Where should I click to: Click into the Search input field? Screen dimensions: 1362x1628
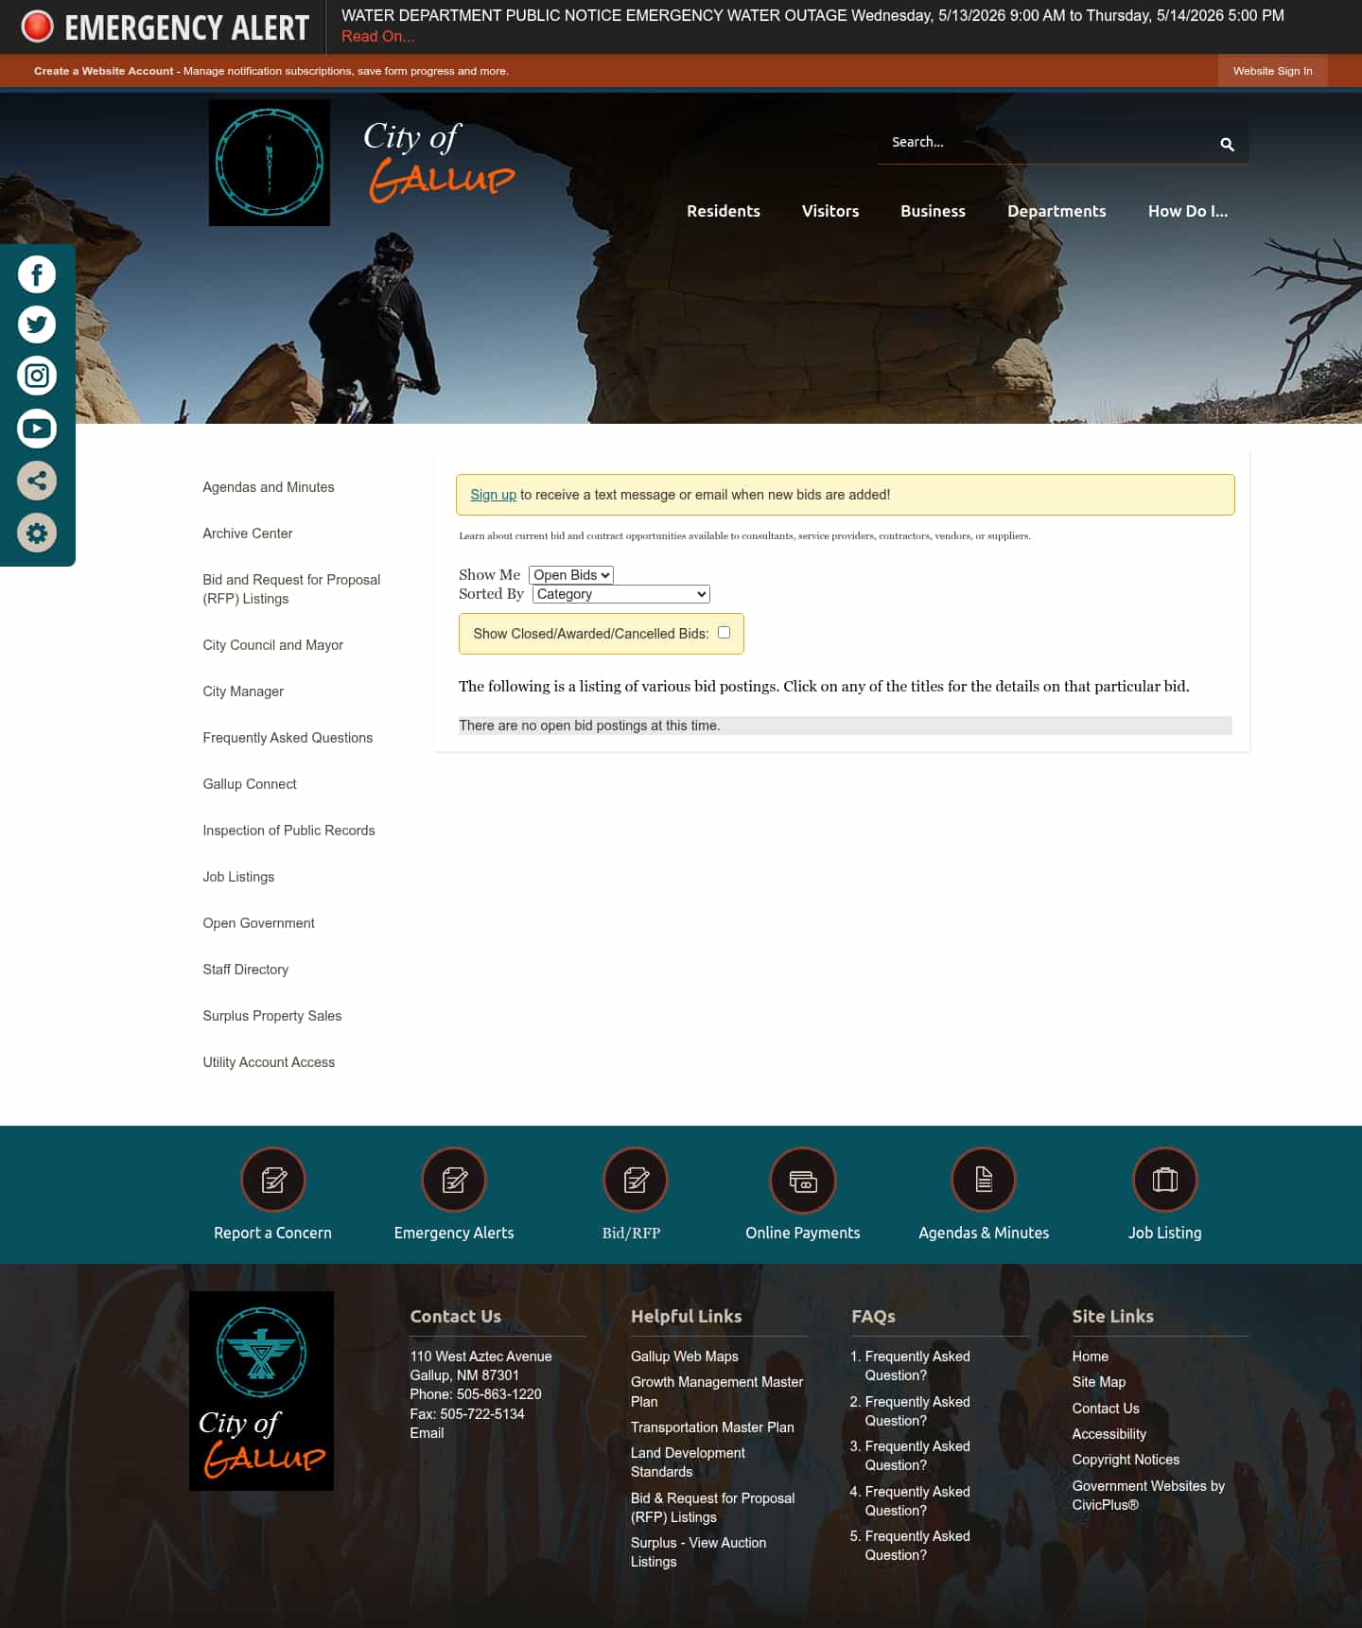pyautogui.click(x=1045, y=142)
